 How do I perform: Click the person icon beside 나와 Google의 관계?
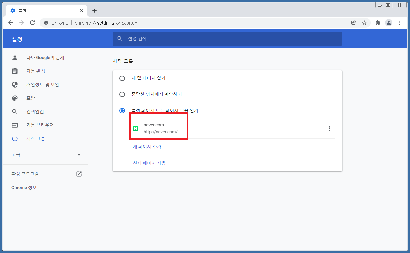(x=15, y=58)
